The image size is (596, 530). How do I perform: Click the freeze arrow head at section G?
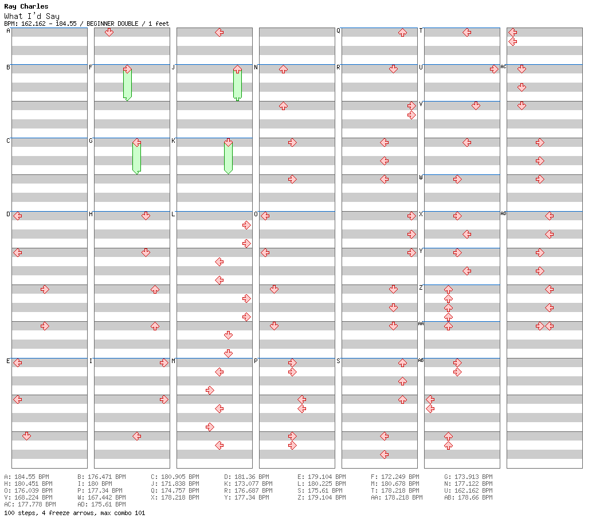137,143
